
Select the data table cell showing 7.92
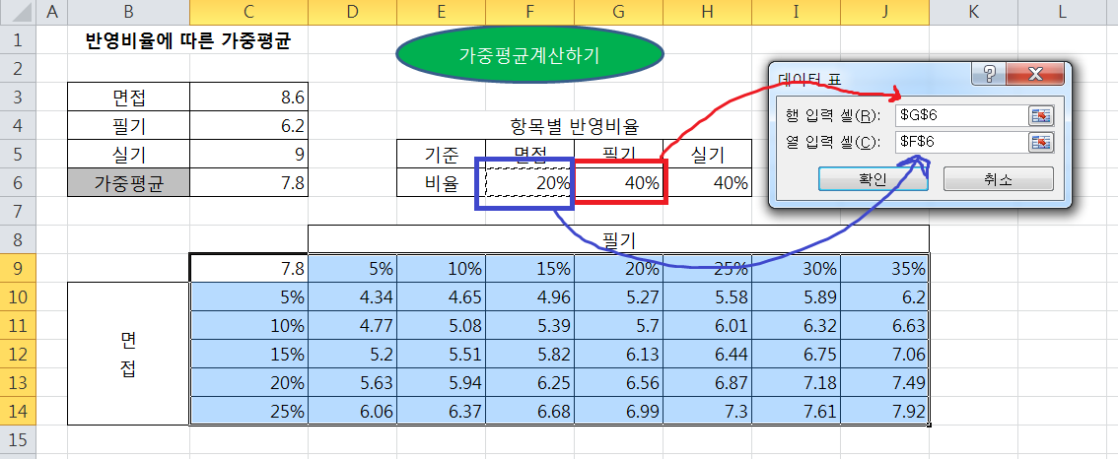click(x=884, y=411)
